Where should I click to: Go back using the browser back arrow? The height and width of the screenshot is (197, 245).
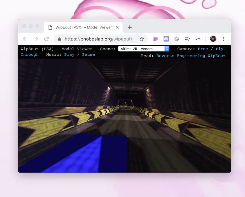click(x=25, y=39)
